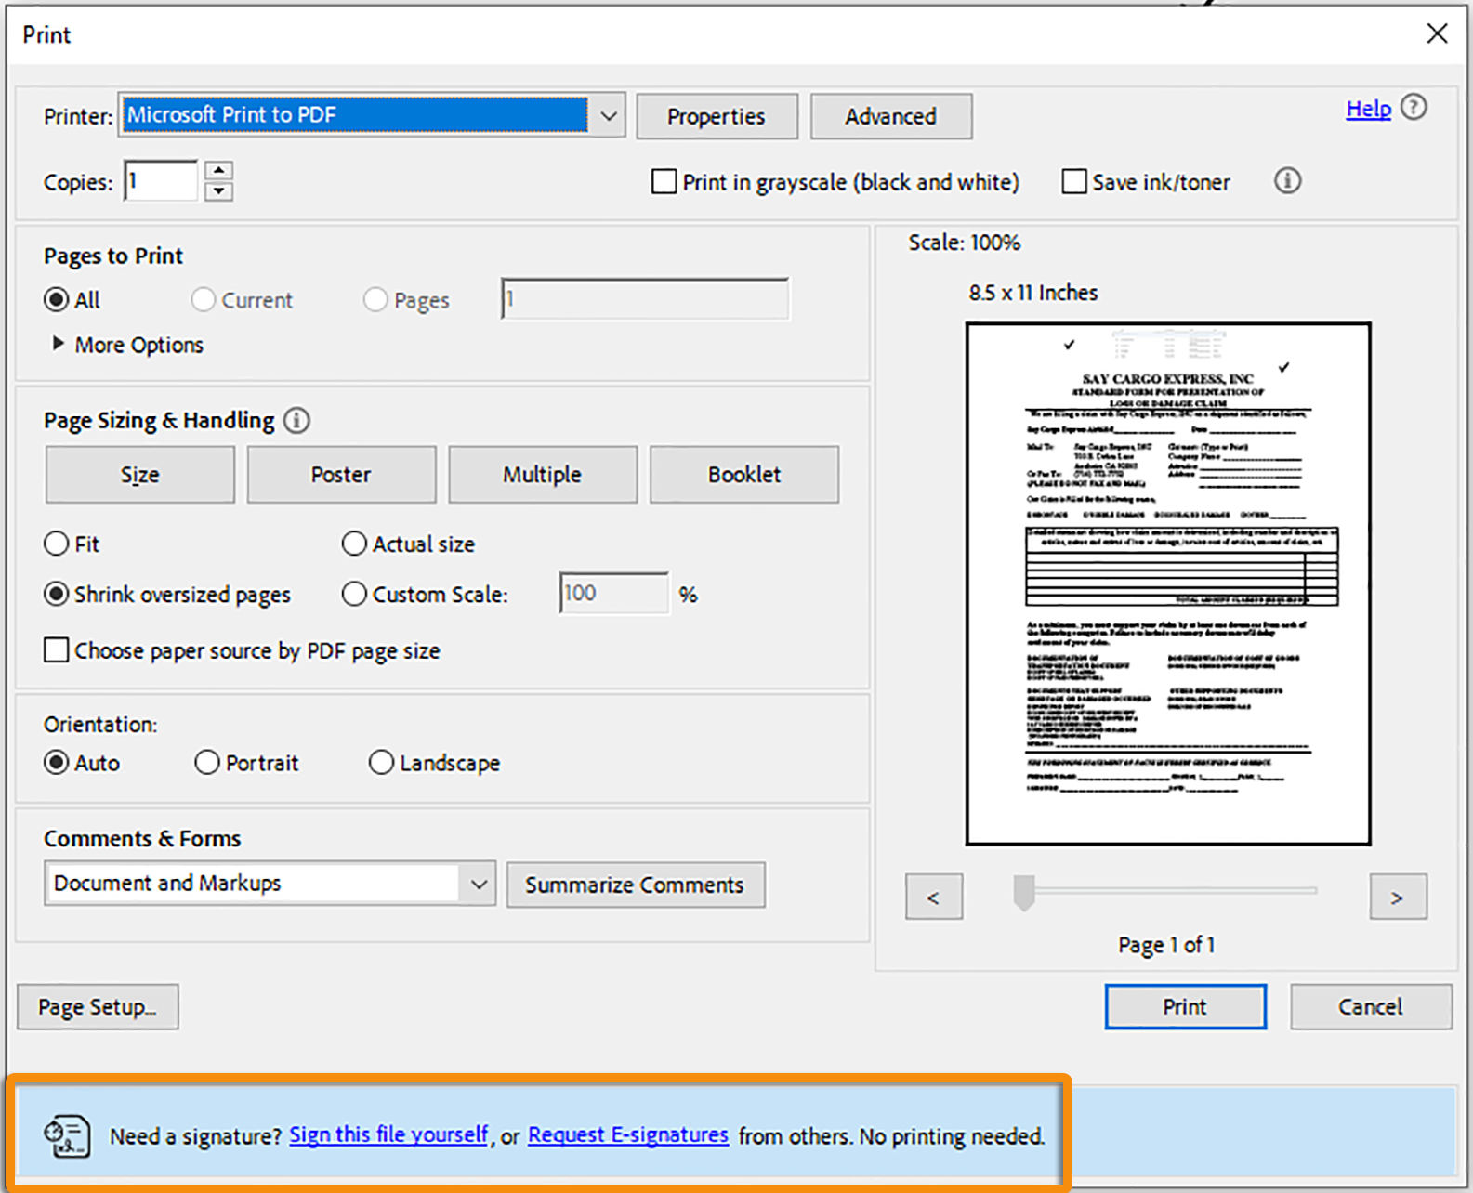Switch to the Size handling tab
The width and height of the screenshot is (1473, 1193).
[x=140, y=475]
